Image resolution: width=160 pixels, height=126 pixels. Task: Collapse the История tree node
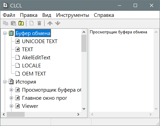(x=5, y=82)
